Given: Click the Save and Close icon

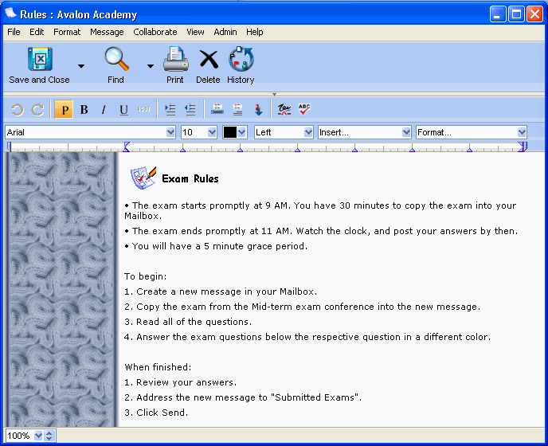Looking at the screenshot, I should [40, 60].
